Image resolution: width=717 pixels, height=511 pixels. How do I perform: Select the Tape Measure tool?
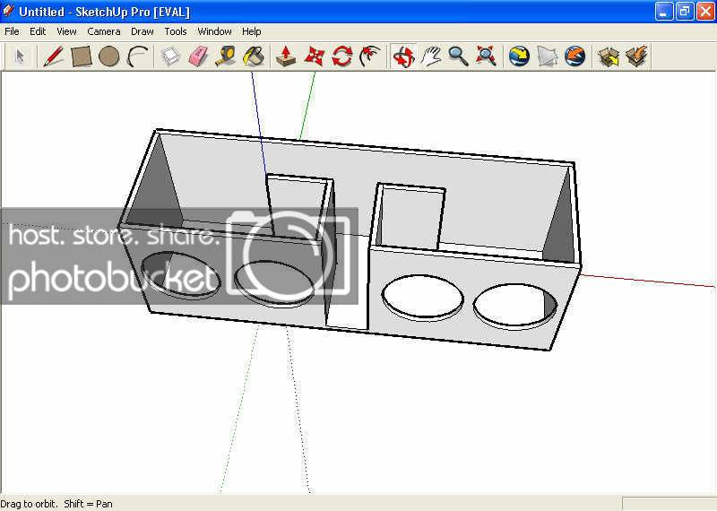pos(226,56)
